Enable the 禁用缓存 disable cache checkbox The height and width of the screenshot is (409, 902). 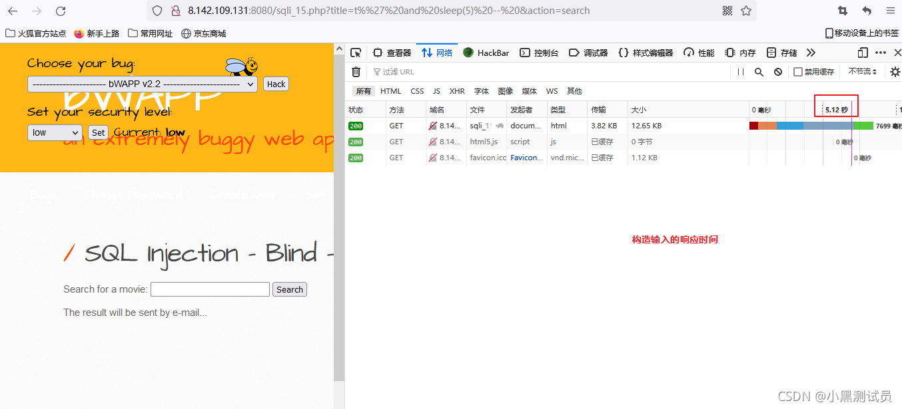(797, 72)
